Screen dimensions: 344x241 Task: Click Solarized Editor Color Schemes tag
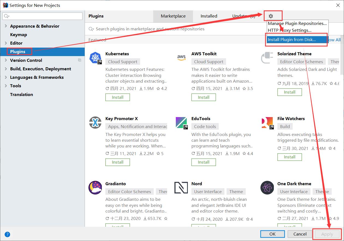301,62
